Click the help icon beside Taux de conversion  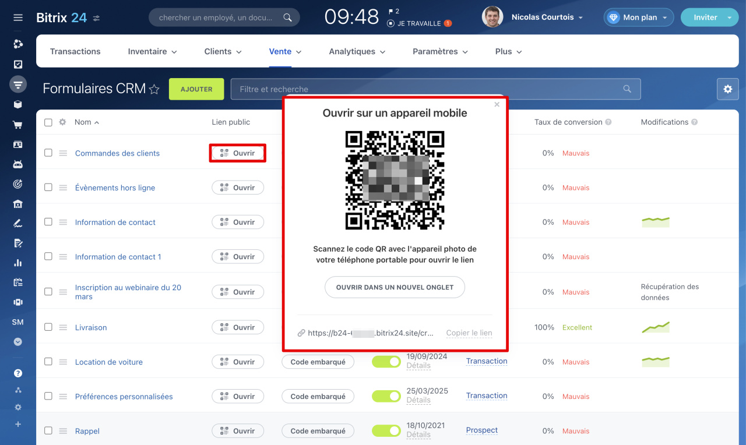point(608,122)
